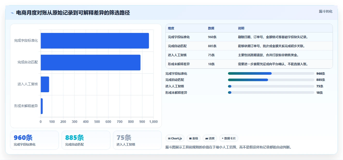Click table value 960条
Screen dimensions: 343x160
click(212, 37)
